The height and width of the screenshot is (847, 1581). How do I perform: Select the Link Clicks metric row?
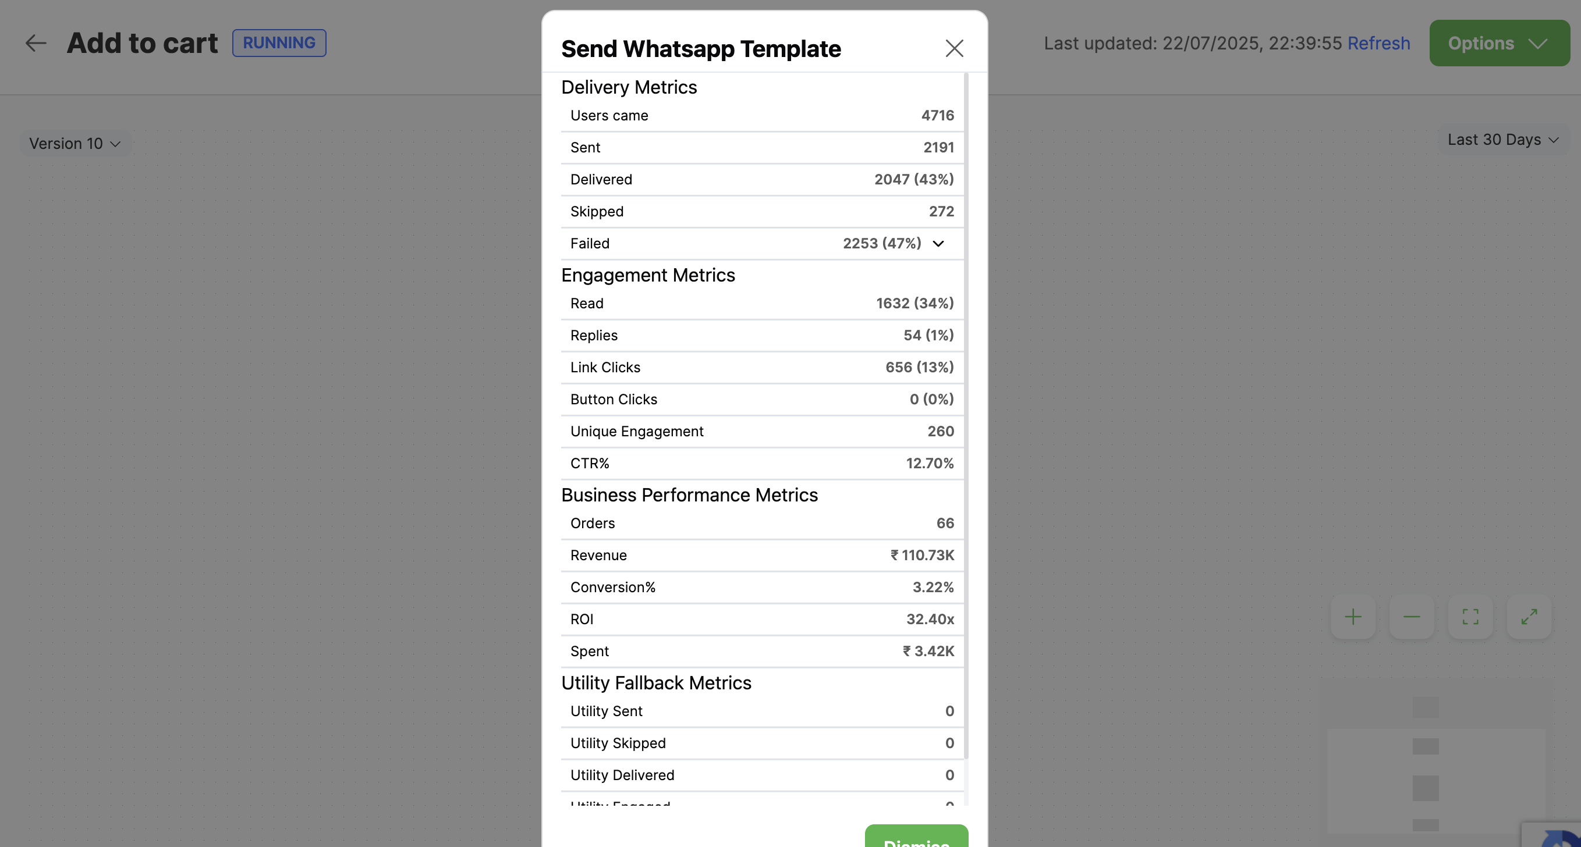(761, 368)
